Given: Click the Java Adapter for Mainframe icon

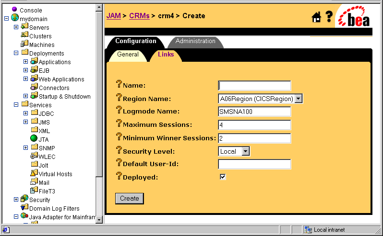Looking at the screenshot, I should pos(24,216).
